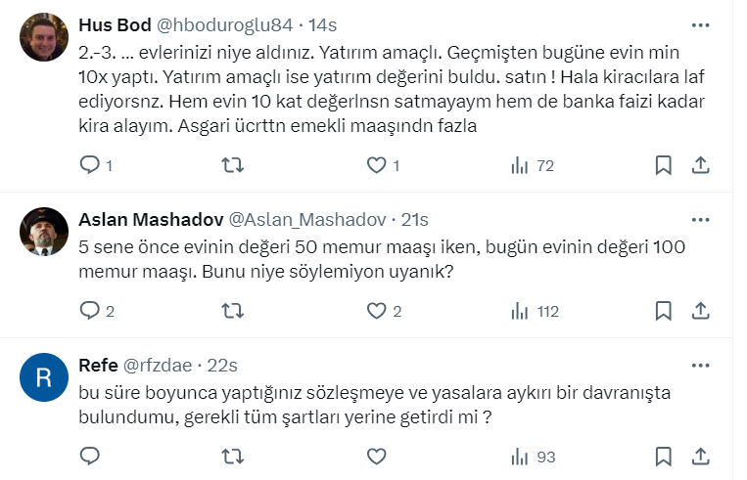Share Refe's tweet
Screen dimensions: 747x480
(701, 456)
